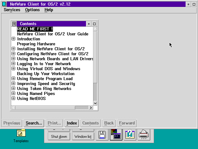Expand Configuring NetWare Client for OS/2
Viewport: 198px width, 149px height.
pyautogui.click(x=13, y=54)
